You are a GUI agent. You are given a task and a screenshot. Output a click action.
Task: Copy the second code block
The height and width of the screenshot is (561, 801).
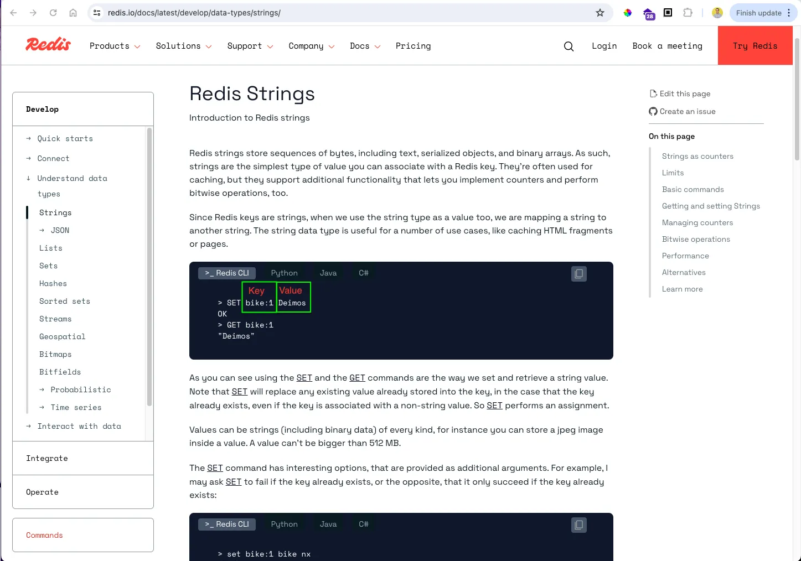[579, 525]
